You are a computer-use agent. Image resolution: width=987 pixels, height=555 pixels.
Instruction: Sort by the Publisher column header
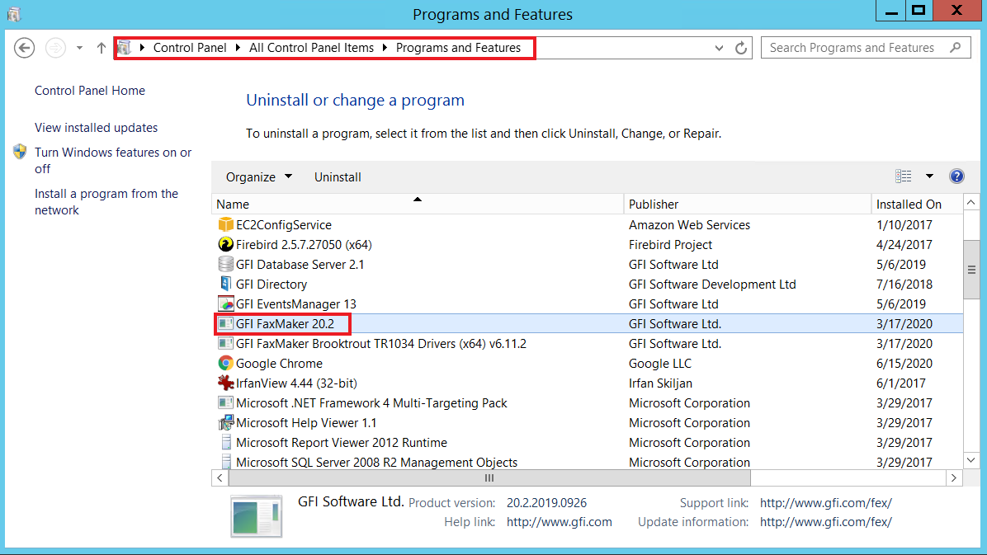[x=747, y=204]
